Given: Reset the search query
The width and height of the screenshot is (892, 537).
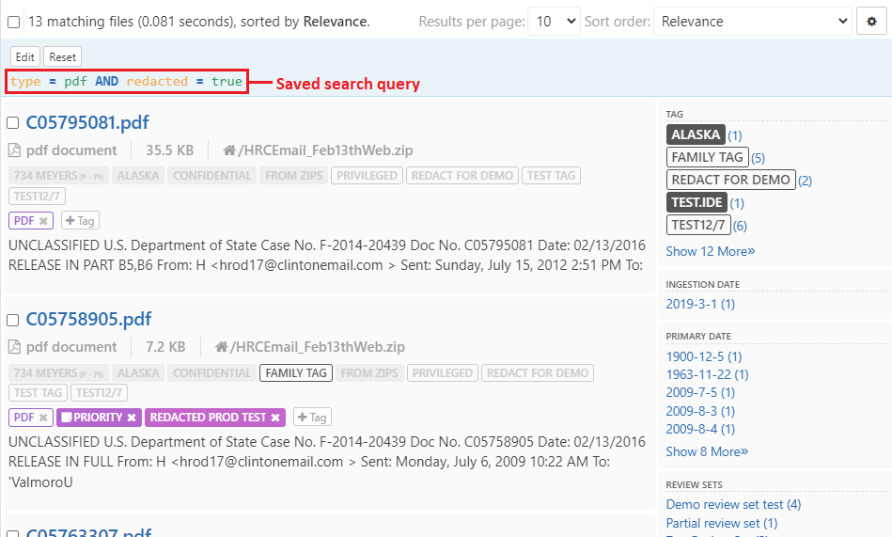Looking at the screenshot, I should coord(63,57).
